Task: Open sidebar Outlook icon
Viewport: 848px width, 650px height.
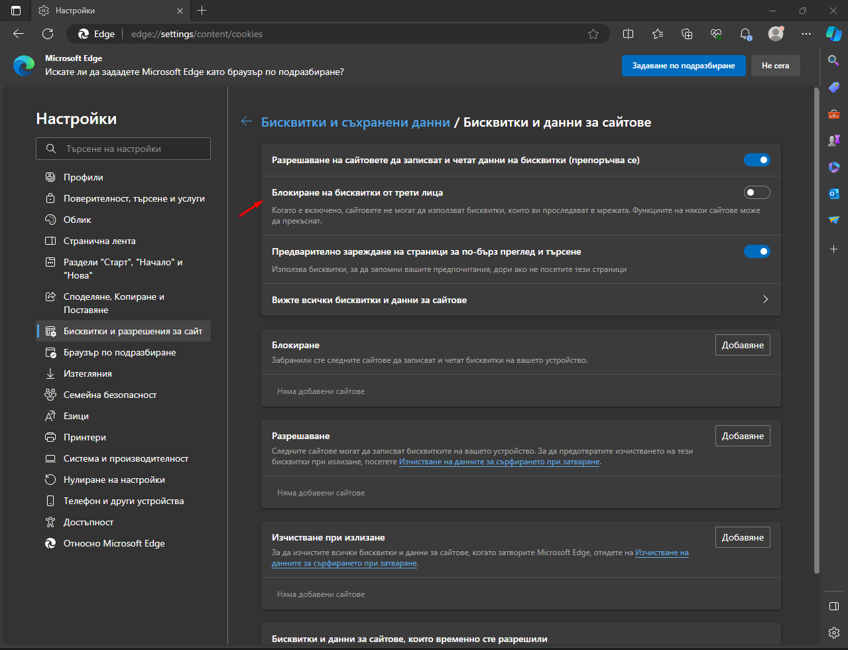Action: [x=834, y=194]
